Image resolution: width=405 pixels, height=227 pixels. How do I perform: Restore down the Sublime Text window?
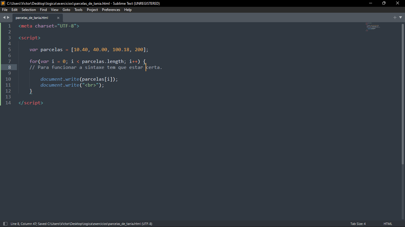[384, 3]
